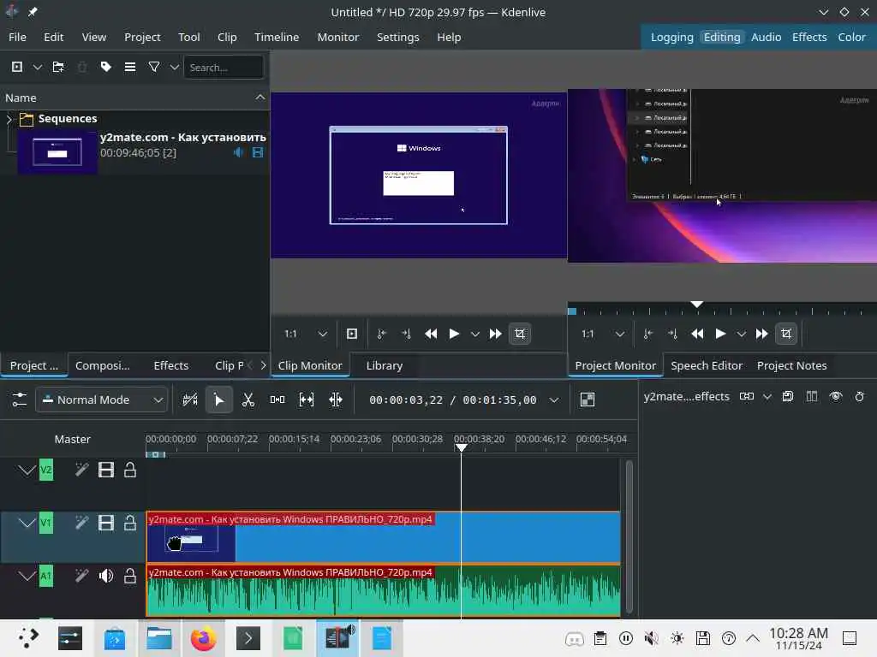This screenshot has height=657, width=877.
Task: Open the Project menu
Action: pos(142,37)
